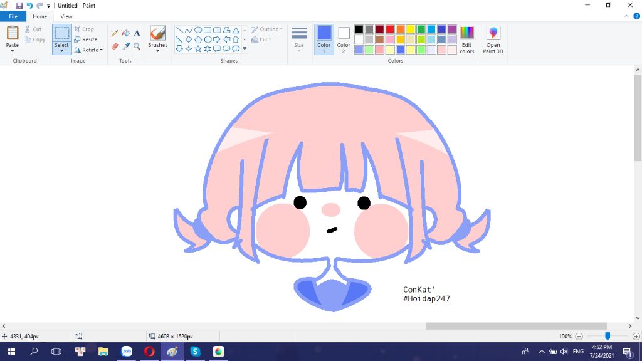Open Windows Start menu
The height and width of the screenshot is (361, 642).
pyautogui.click(x=11, y=352)
